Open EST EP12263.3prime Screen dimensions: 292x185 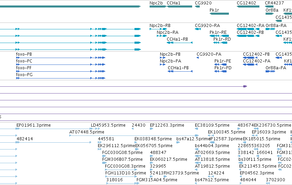tap(167, 125)
